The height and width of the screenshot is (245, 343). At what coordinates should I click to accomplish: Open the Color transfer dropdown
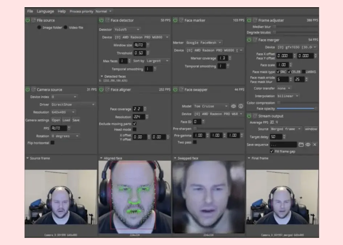tap(283, 88)
